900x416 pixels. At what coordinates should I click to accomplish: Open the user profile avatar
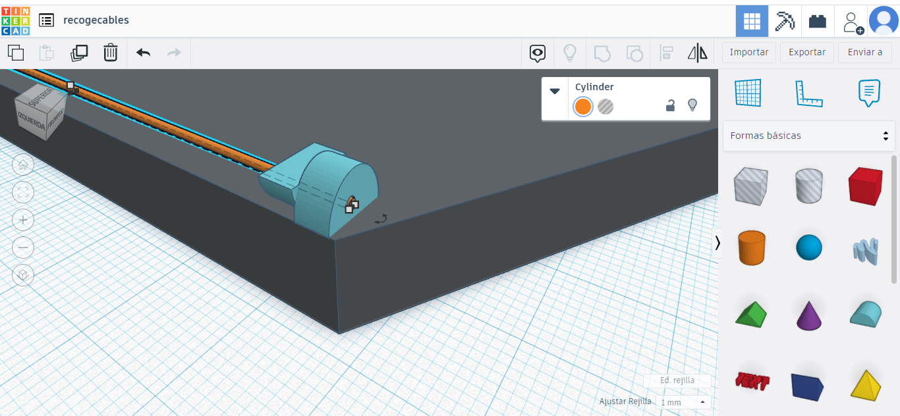(x=884, y=21)
